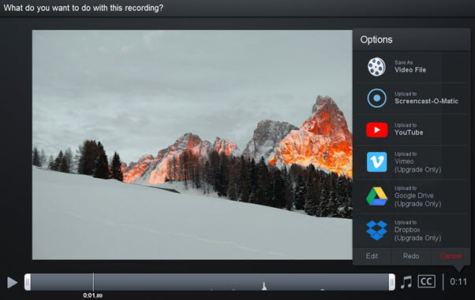Click the Edit button

372,256
